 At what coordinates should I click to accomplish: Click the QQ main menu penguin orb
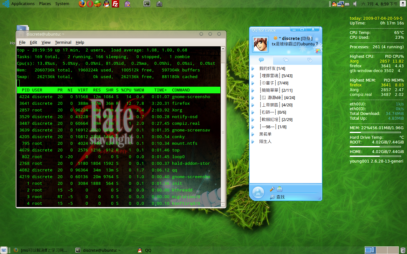pos(258,192)
